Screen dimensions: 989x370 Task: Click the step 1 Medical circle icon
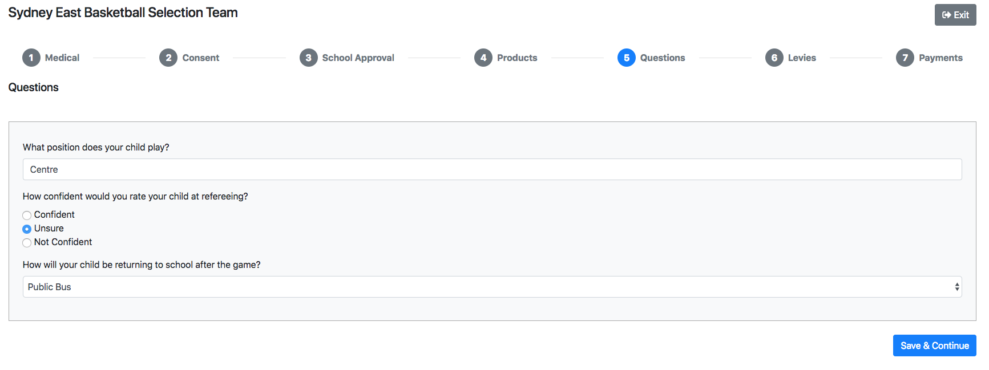pyautogui.click(x=31, y=58)
